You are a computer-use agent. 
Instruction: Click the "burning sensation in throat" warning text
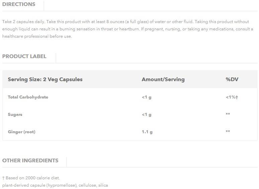[101, 29]
